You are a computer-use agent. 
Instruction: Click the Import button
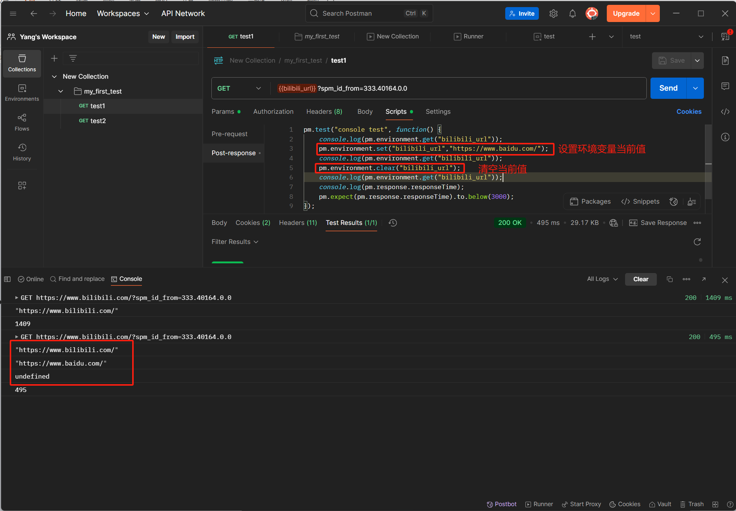pyautogui.click(x=185, y=37)
